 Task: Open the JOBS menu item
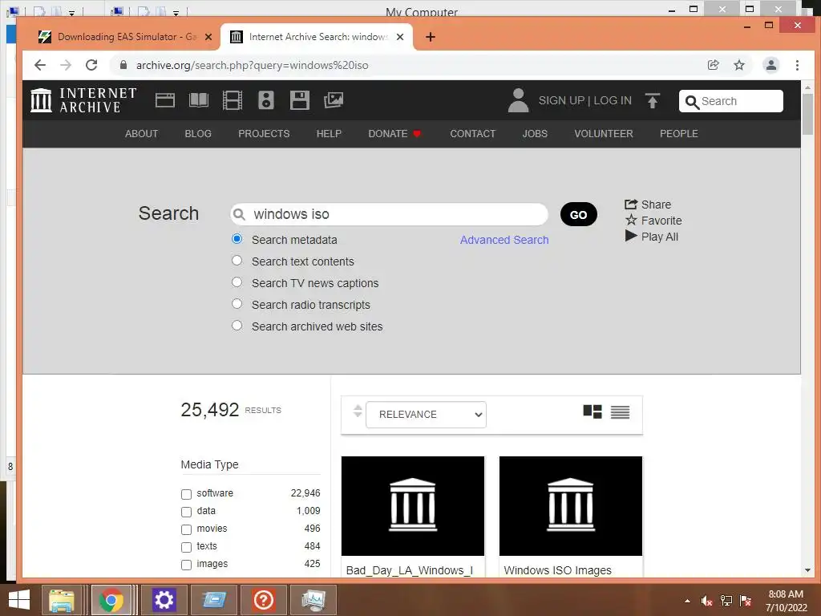(535, 134)
